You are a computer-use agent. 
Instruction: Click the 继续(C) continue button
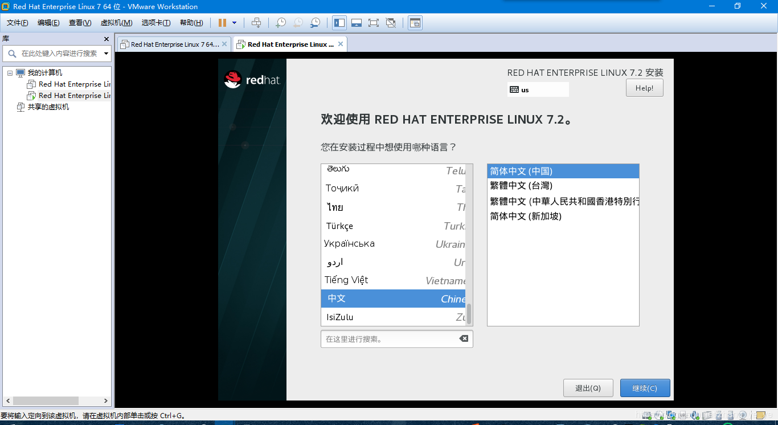[645, 388]
